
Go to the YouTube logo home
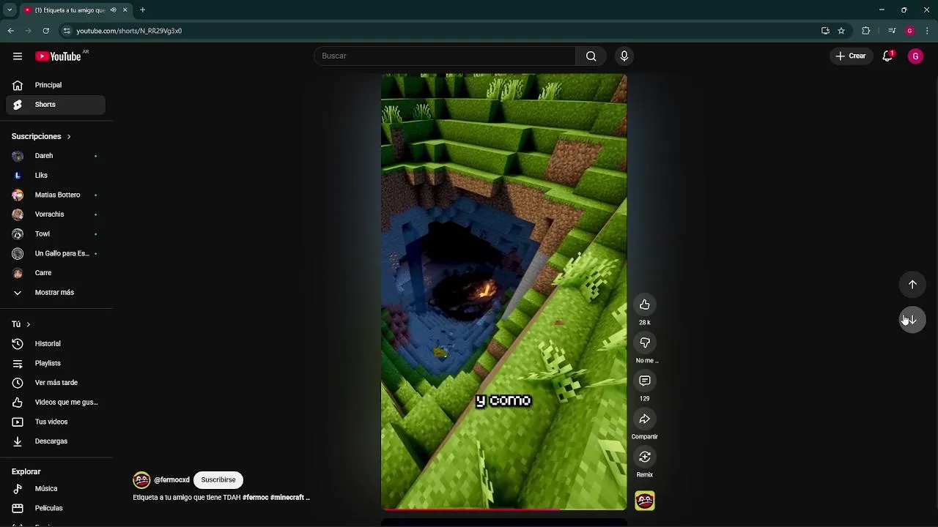pyautogui.click(x=58, y=56)
